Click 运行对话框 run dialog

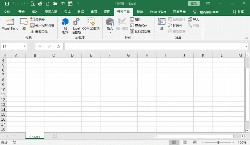(140, 32)
